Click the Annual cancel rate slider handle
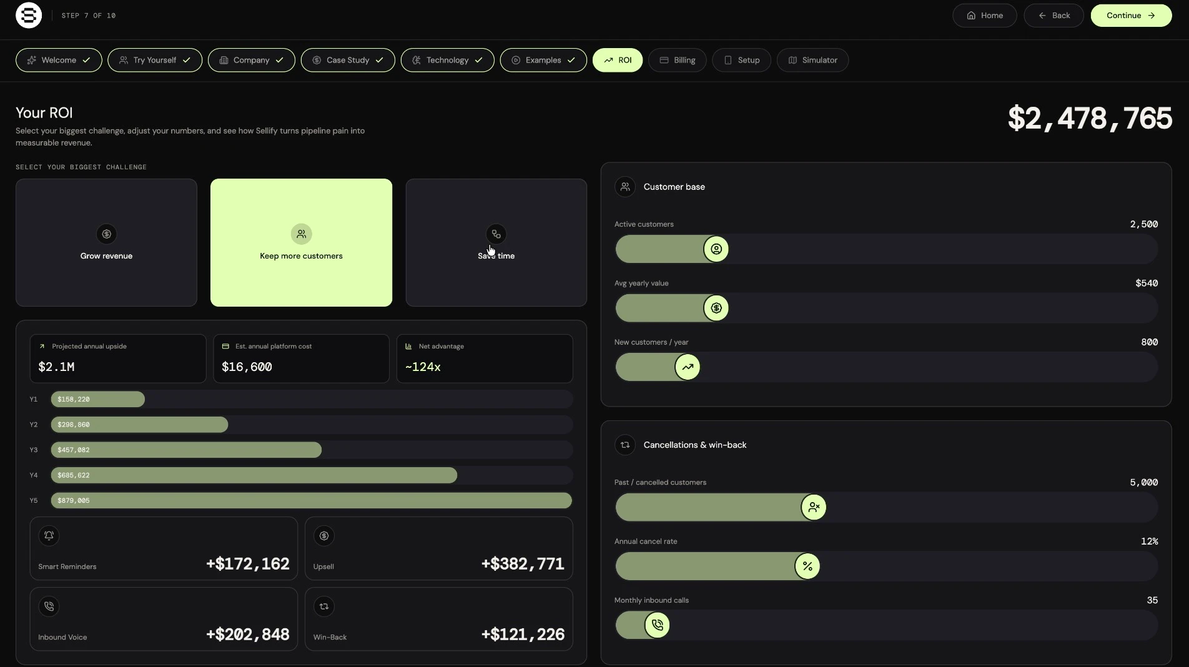This screenshot has height=667, width=1189. pyautogui.click(x=807, y=566)
